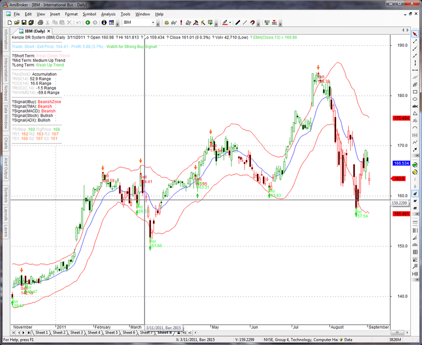This screenshot has height=345, width=422.
Task: Expand the Fibonacci tools overflow arrow
Action: pos(416,280)
